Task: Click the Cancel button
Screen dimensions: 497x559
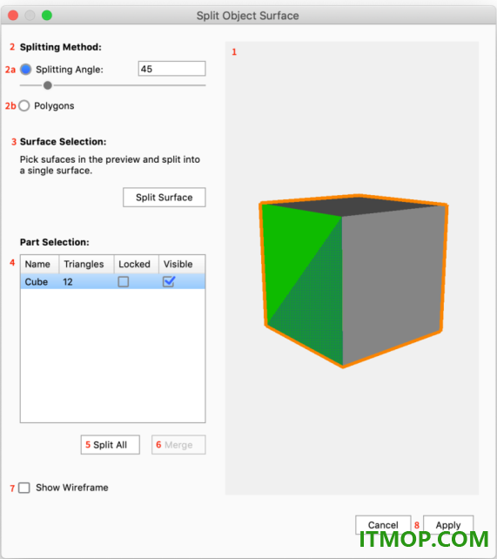Action: [x=383, y=525]
